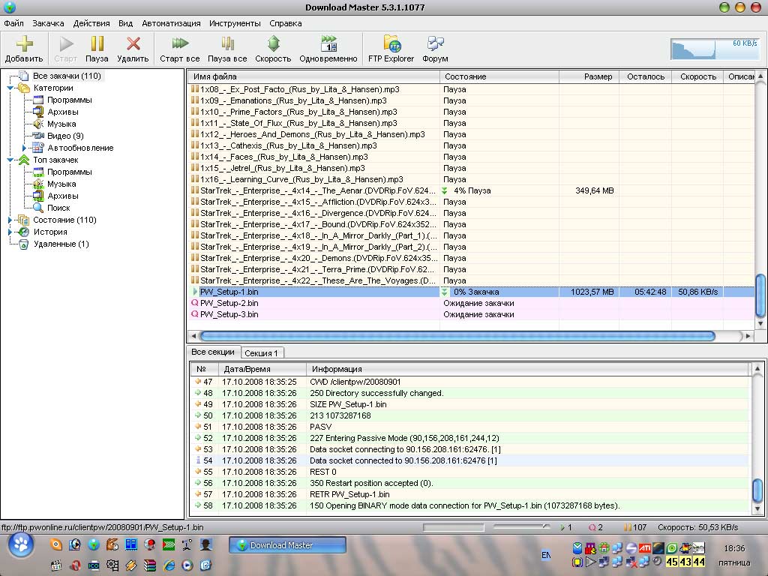
Task: Sort by the Состояние column header
Action: 499,77
